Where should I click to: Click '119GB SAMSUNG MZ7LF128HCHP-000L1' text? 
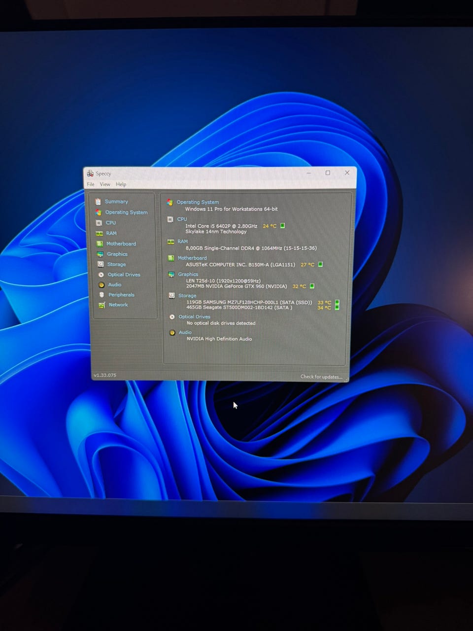click(x=233, y=302)
